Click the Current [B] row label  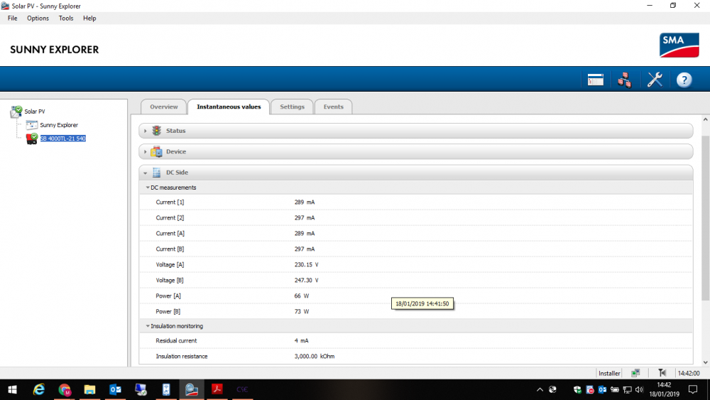point(170,249)
